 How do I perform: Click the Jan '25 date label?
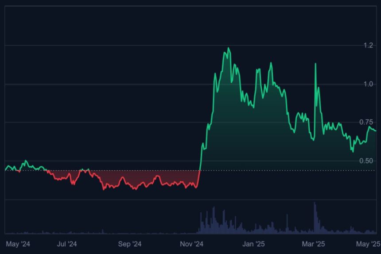pos(253,244)
